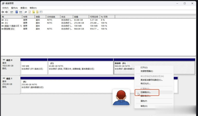Open the 查看(V) menu
Image resolution: width=198 pixels, height=116 pixels.
pos(23,8)
